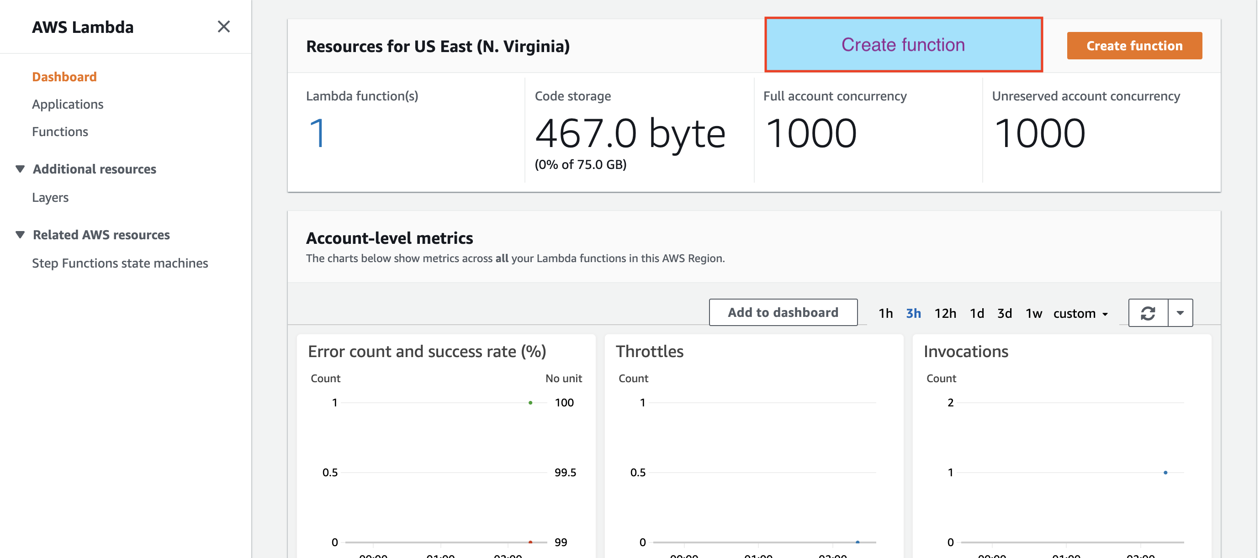
Task: Open the refresh interval dropdown arrow
Action: click(x=1180, y=313)
